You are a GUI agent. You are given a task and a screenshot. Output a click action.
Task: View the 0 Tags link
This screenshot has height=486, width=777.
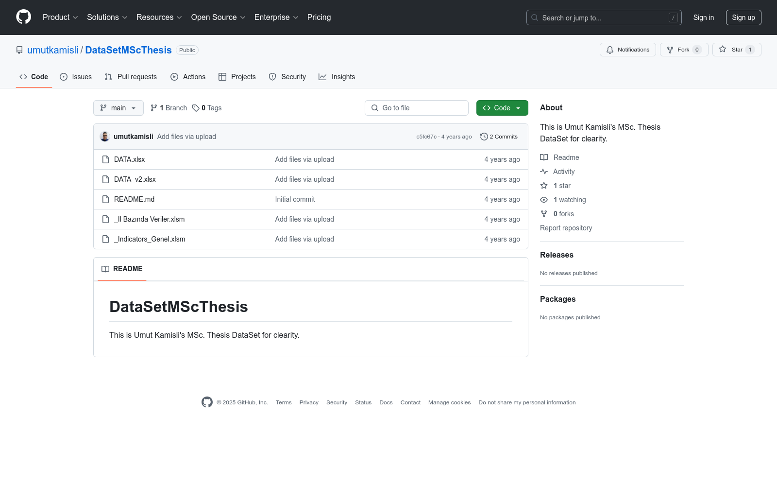click(207, 108)
